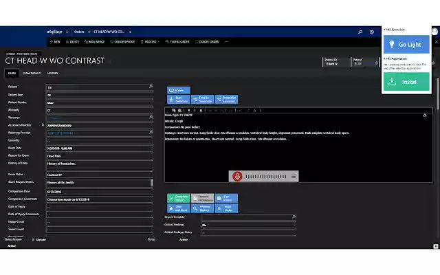Switch to the EXAM tab

[12, 74]
